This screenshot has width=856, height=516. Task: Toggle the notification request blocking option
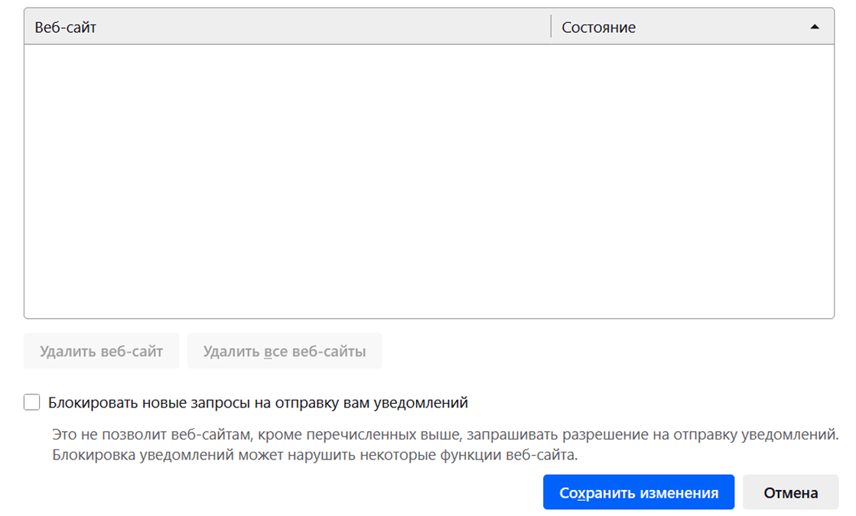click(31, 401)
